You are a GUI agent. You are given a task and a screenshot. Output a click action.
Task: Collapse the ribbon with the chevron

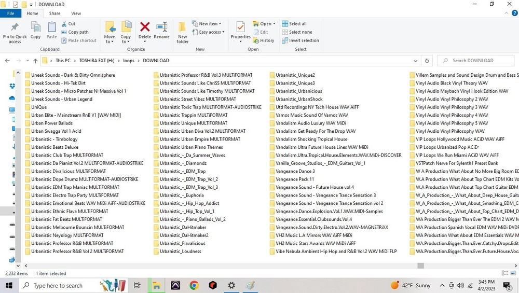(x=507, y=13)
